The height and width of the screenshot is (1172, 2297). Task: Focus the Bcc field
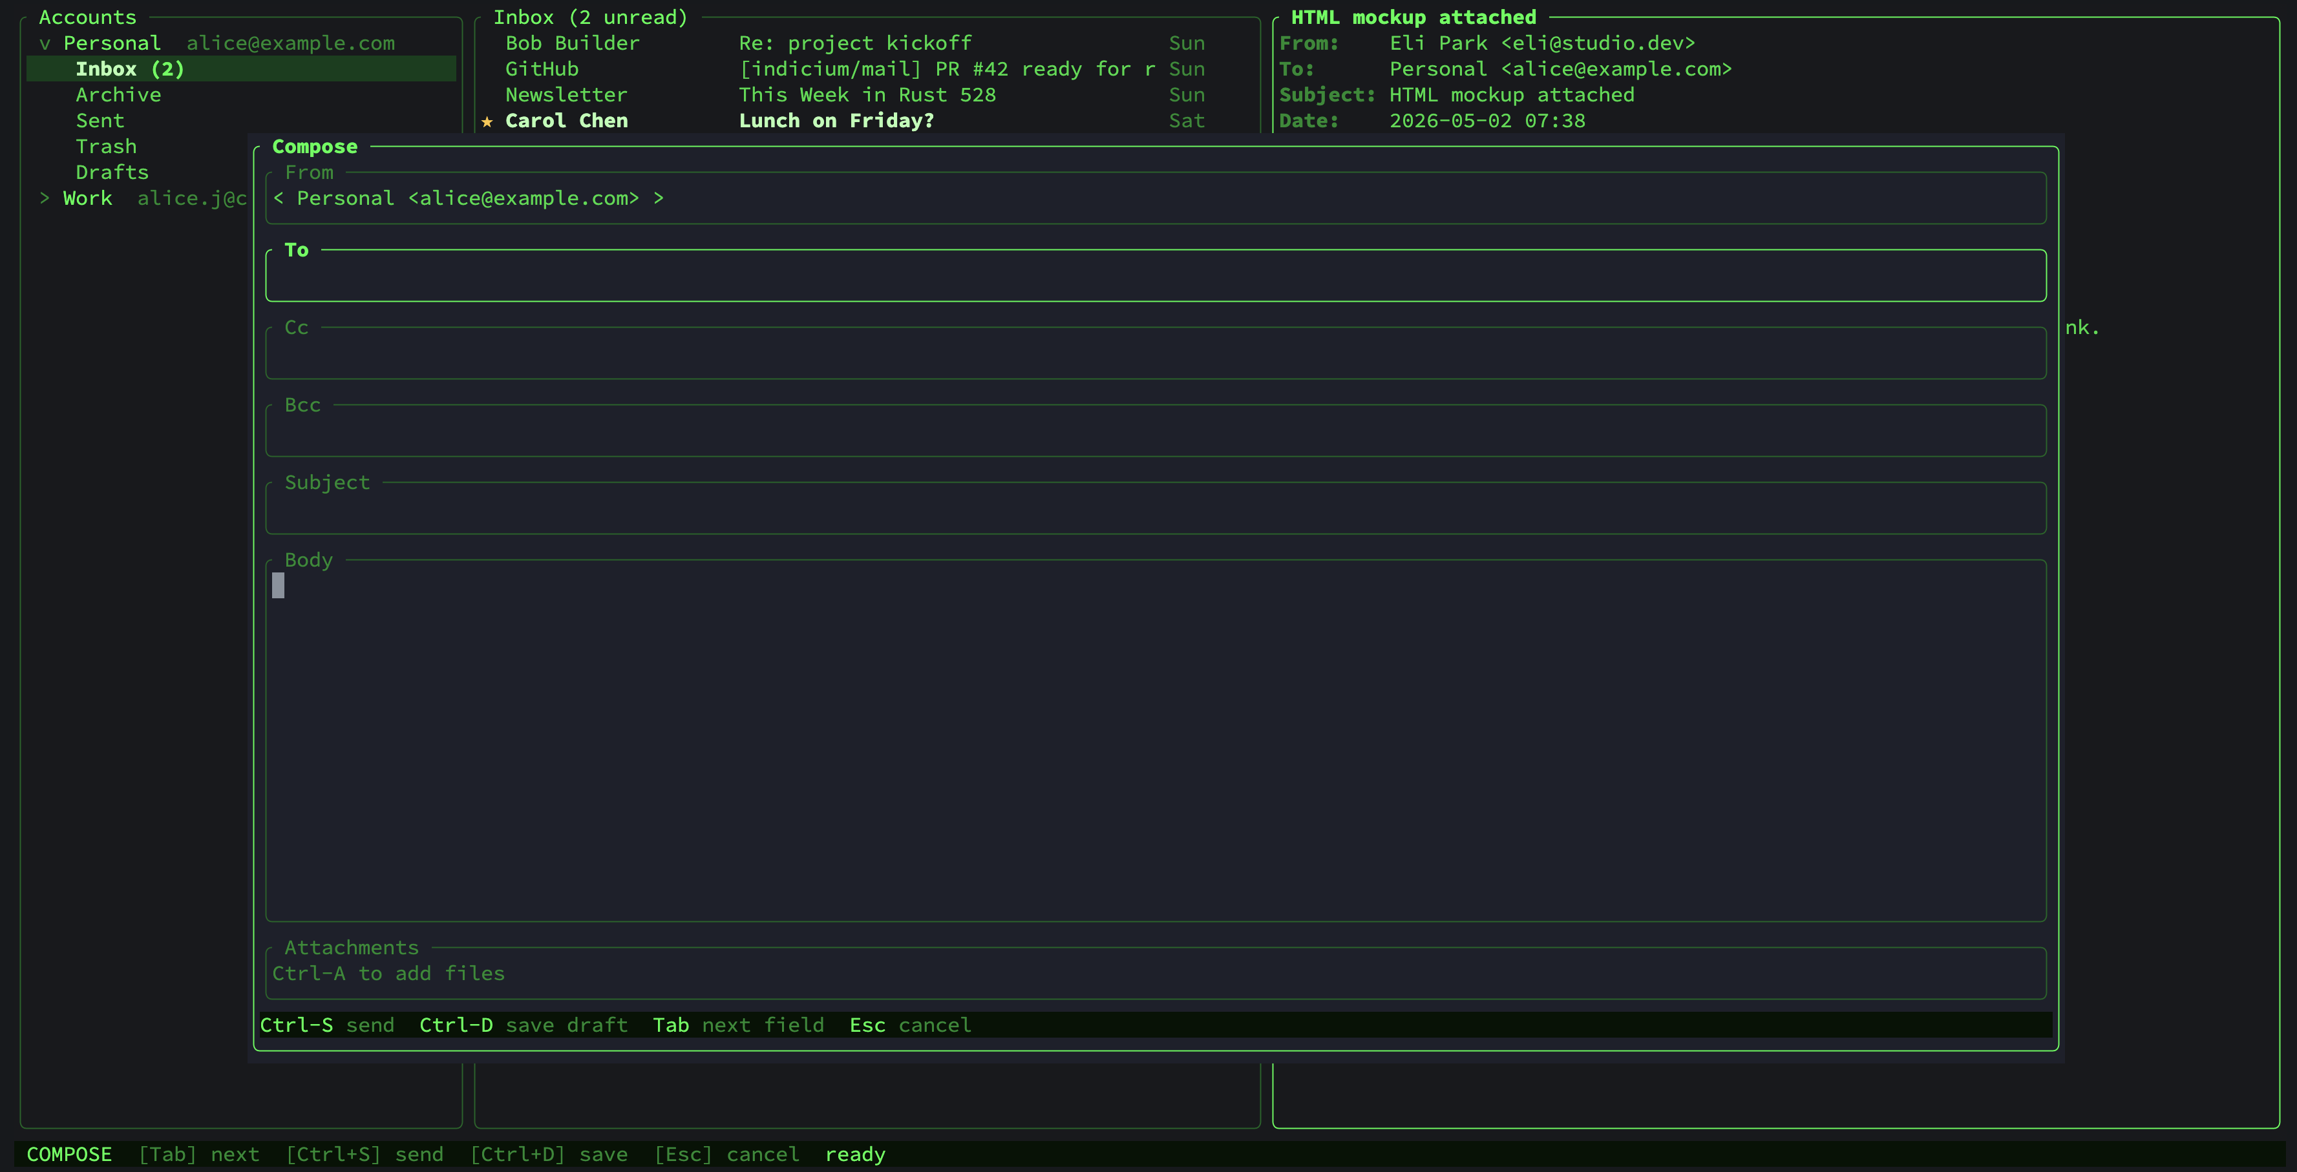[x=1156, y=432]
